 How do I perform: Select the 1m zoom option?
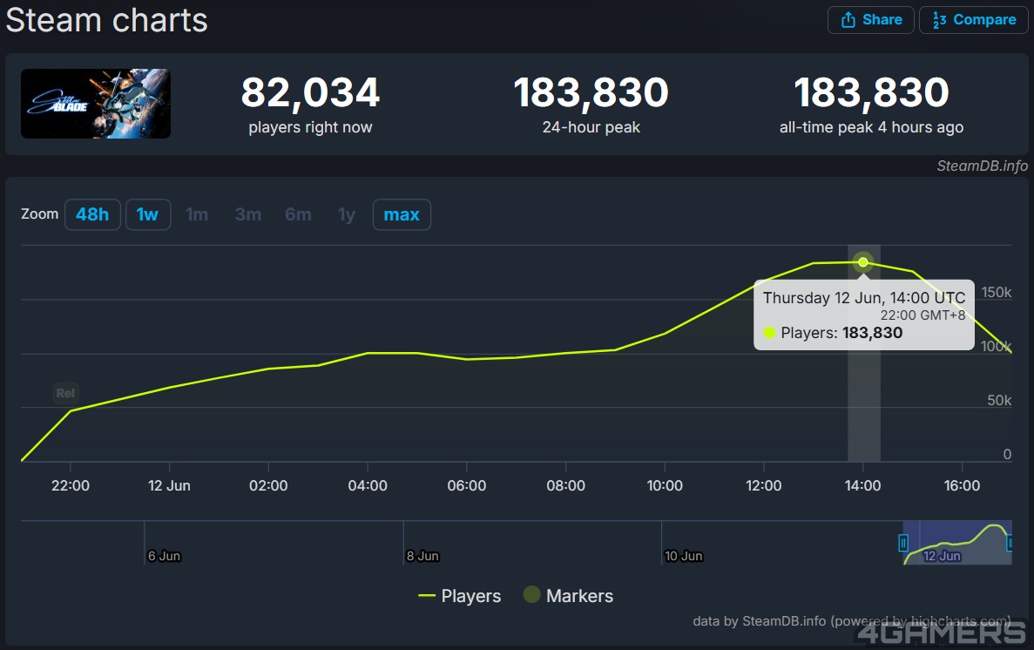(x=197, y=214)
